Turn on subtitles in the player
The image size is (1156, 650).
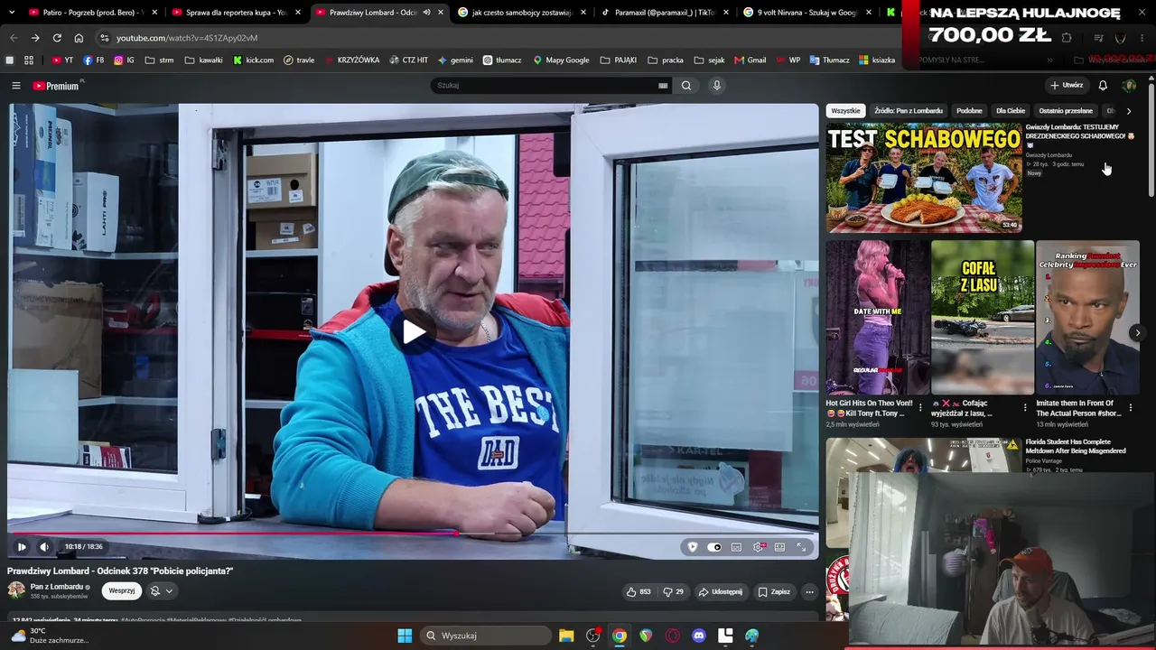click(736, 547)
